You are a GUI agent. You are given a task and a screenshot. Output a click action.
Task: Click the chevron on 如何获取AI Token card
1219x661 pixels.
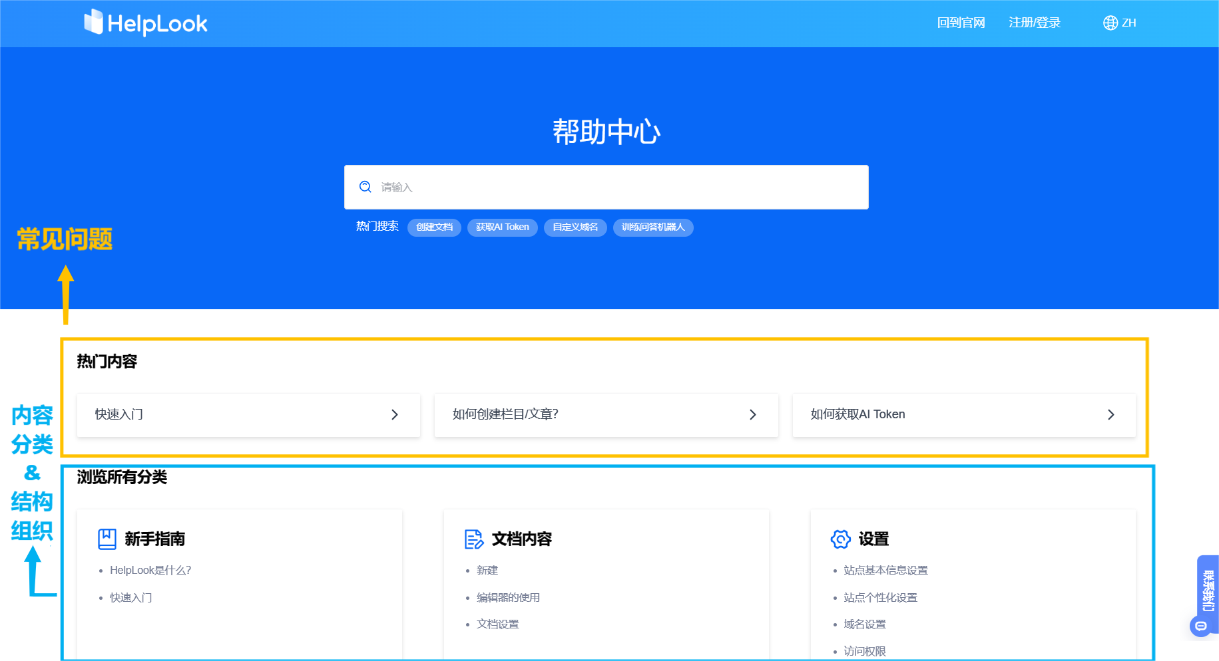point(1110,414)
